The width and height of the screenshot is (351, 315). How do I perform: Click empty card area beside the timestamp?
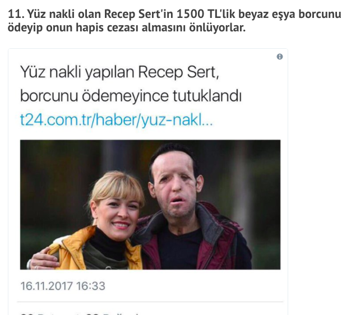195,286
